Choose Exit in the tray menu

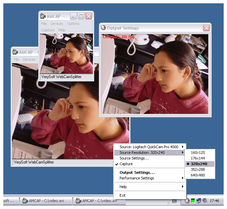[150, 195]
